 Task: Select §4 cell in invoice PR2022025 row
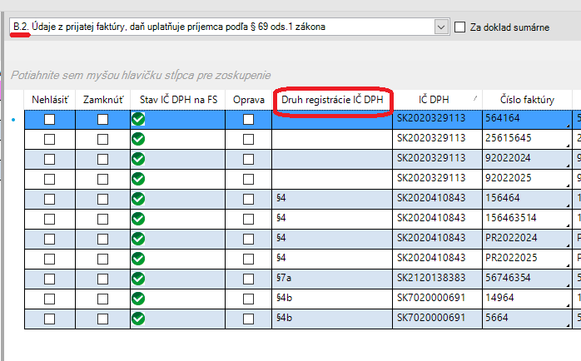click(x=332, y=260)
